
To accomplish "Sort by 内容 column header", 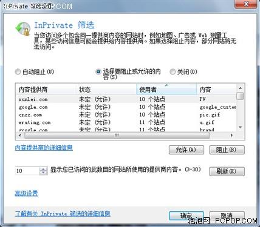I will (x=216, y=90).
